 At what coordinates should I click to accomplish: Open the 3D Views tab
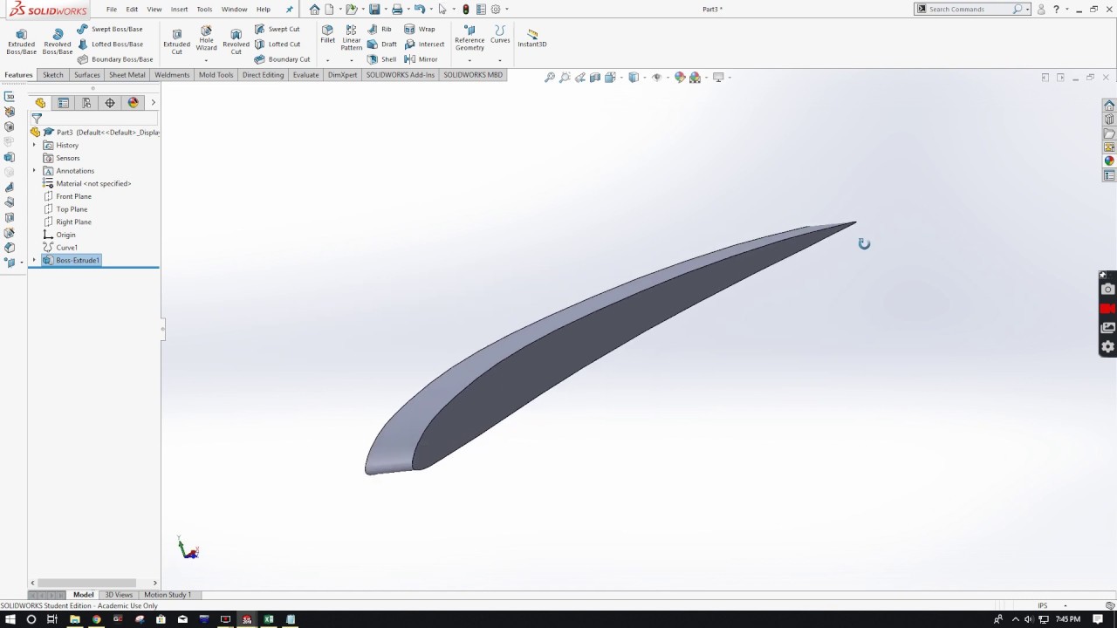pos(119,595)
